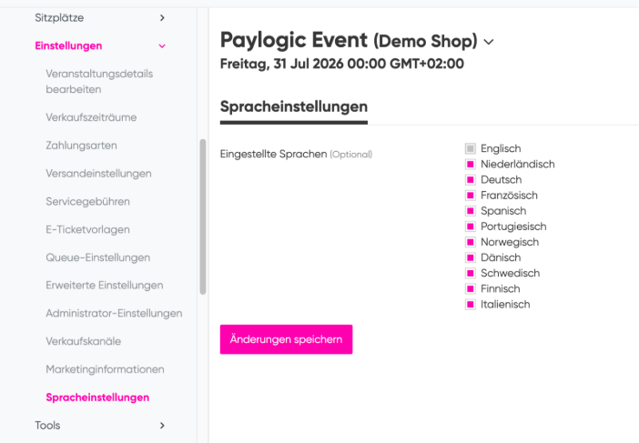This screenshot has width=639, height=443.
Task: Select the Spracheinstellungen tab heading
Action: coord(294,106)
